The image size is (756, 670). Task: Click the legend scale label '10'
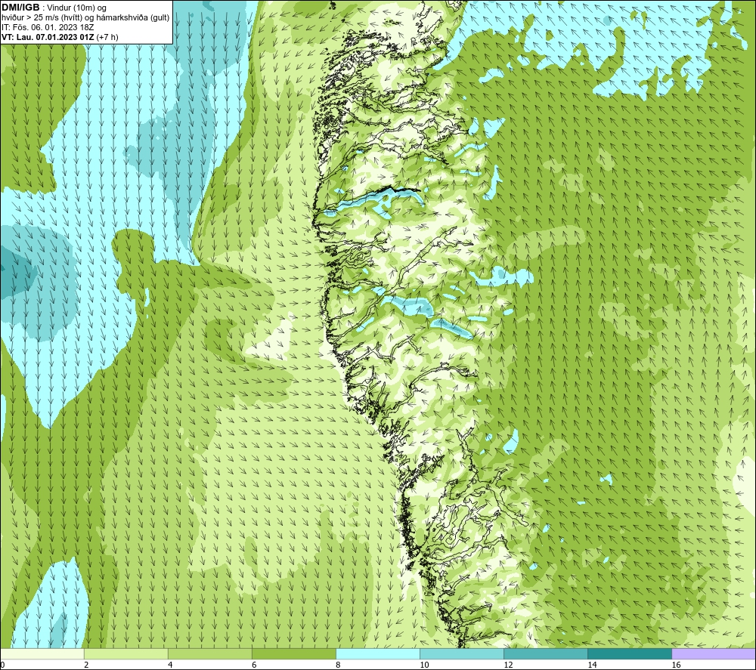pyautogui.click(x=424, y=665)
